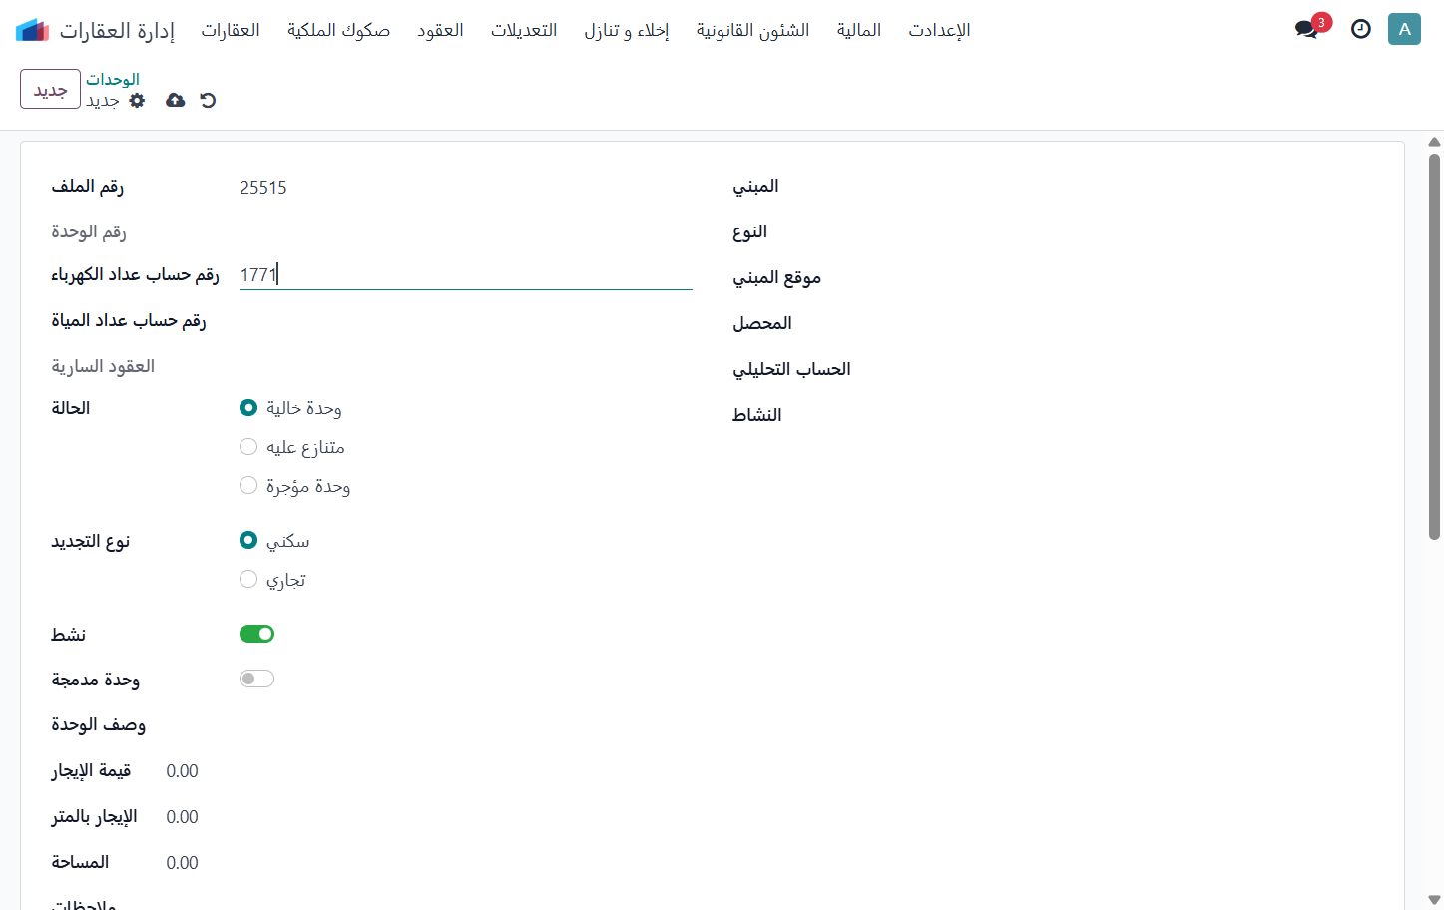
Task: Select the متنازع عليه status
Action: coord(248,446)
